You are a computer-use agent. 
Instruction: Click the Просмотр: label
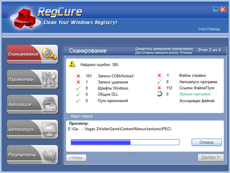[x=79, y=123]
